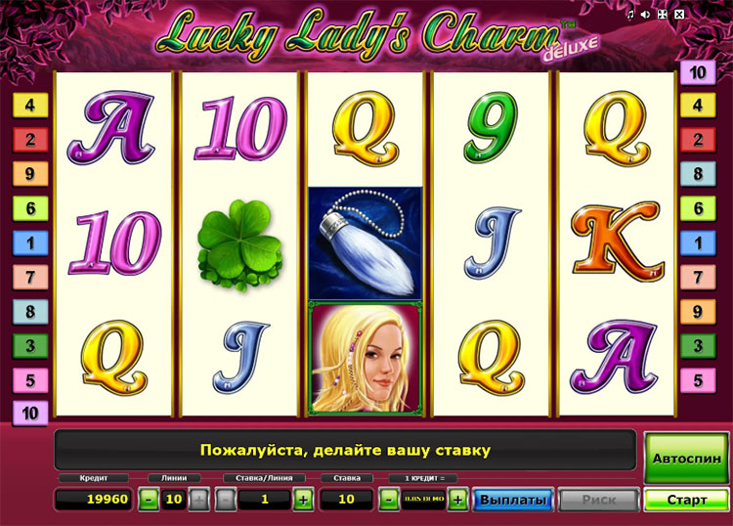Select payline 10 marker at top right
733x526 pixels.
pos(698,72)
